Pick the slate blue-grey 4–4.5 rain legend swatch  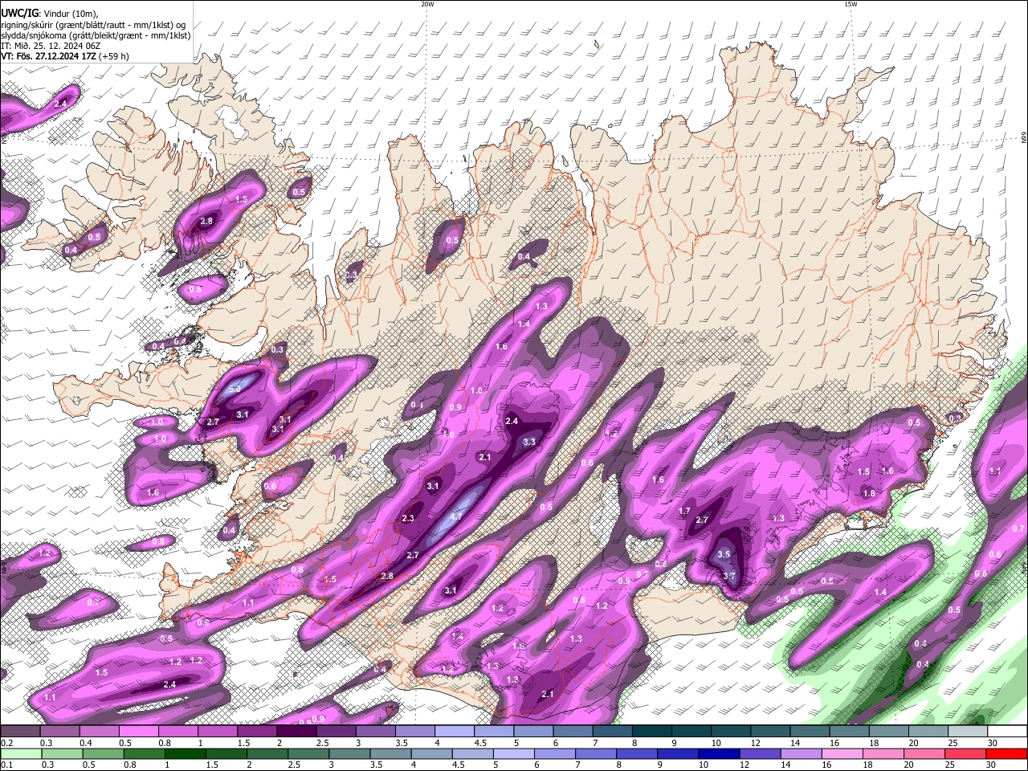click(430, 753)
